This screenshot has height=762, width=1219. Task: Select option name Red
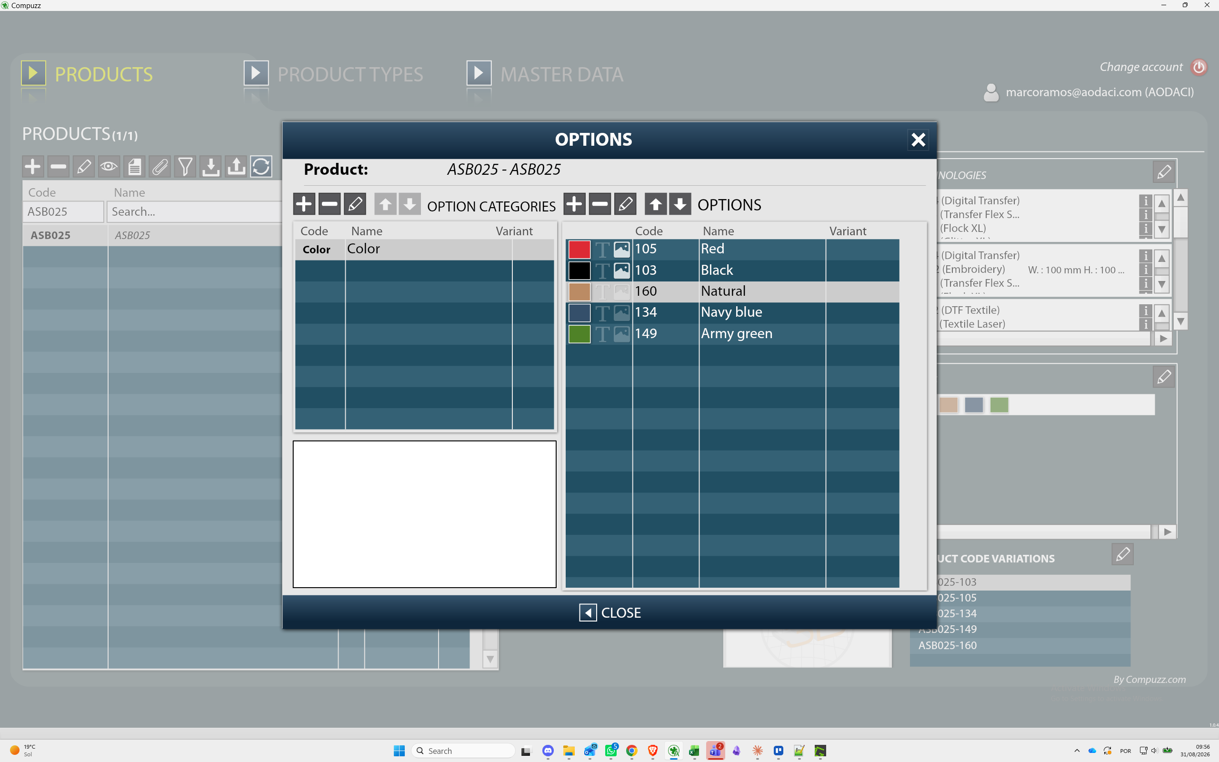[712, 249]
